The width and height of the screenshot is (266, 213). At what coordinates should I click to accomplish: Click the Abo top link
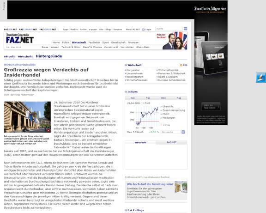pyautogui.click(x=101, y=30)
